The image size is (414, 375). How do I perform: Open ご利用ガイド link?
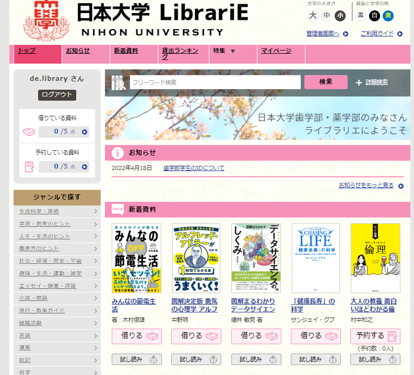click(377, 33)
